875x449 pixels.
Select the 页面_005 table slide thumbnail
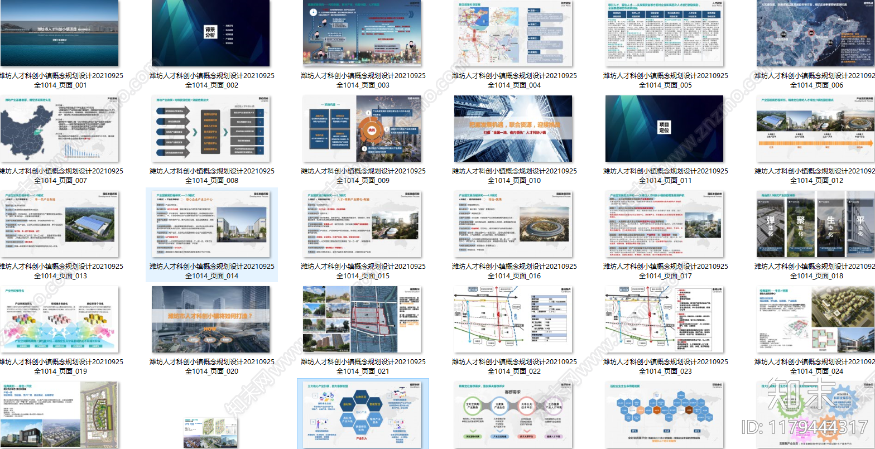pos(664,33)
